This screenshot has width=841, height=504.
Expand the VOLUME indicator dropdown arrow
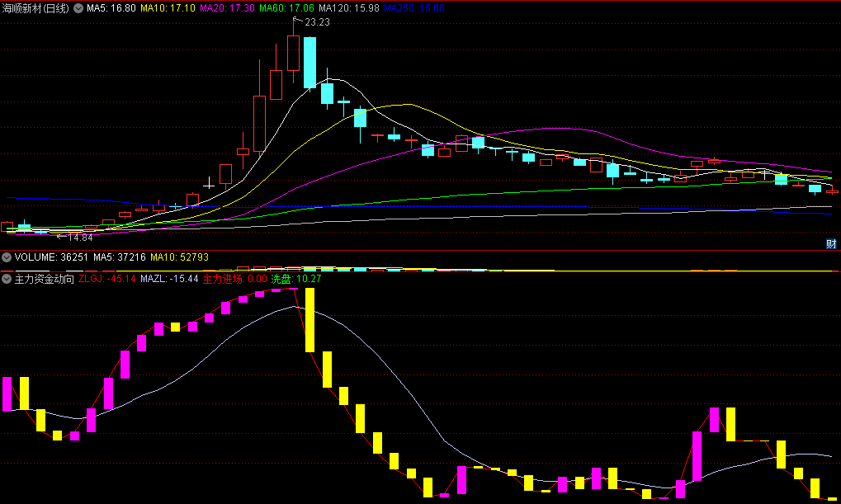[x=7, y=257]
